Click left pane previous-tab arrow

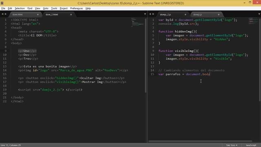pos(2,14)
